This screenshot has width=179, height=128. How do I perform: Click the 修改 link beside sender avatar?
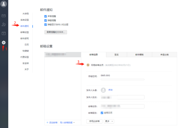pos(110,90)
